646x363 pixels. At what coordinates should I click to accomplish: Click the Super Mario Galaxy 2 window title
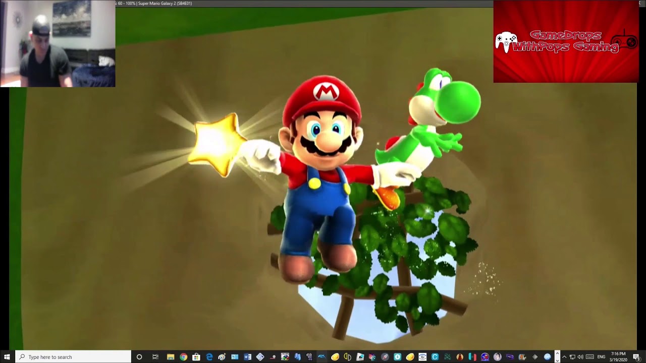coord(165,4)
